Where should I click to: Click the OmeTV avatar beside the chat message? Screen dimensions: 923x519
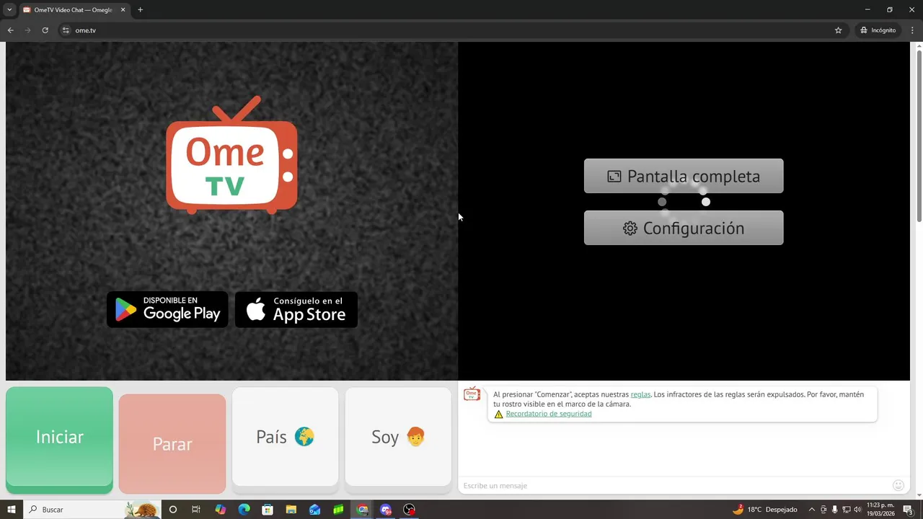tap(472, 394)
